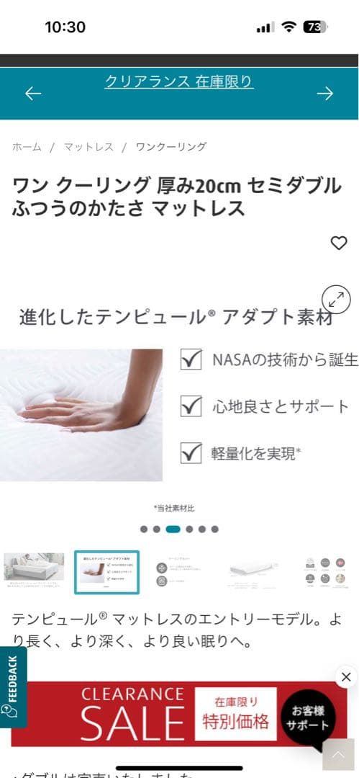Open the お客様サポート chat bubble
359x778 pixels.
point(308,718)
